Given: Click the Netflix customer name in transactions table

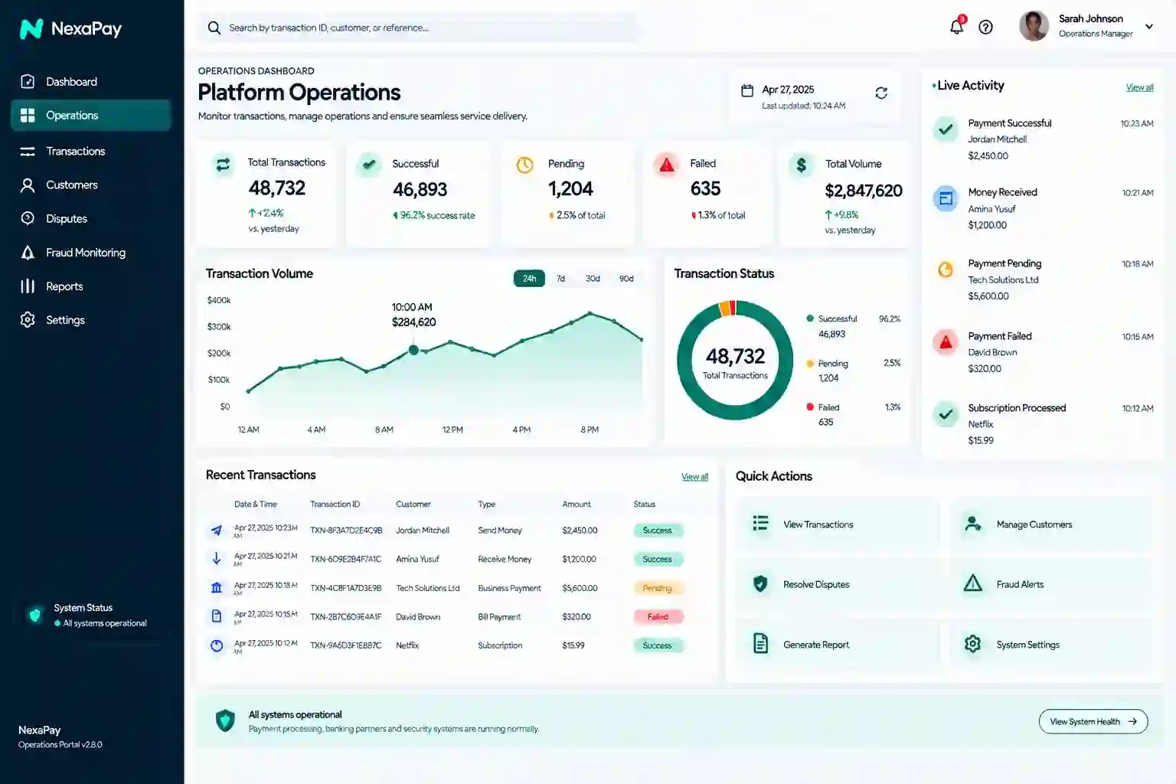Looking at the screenshot, I should (x=407, y=645).
